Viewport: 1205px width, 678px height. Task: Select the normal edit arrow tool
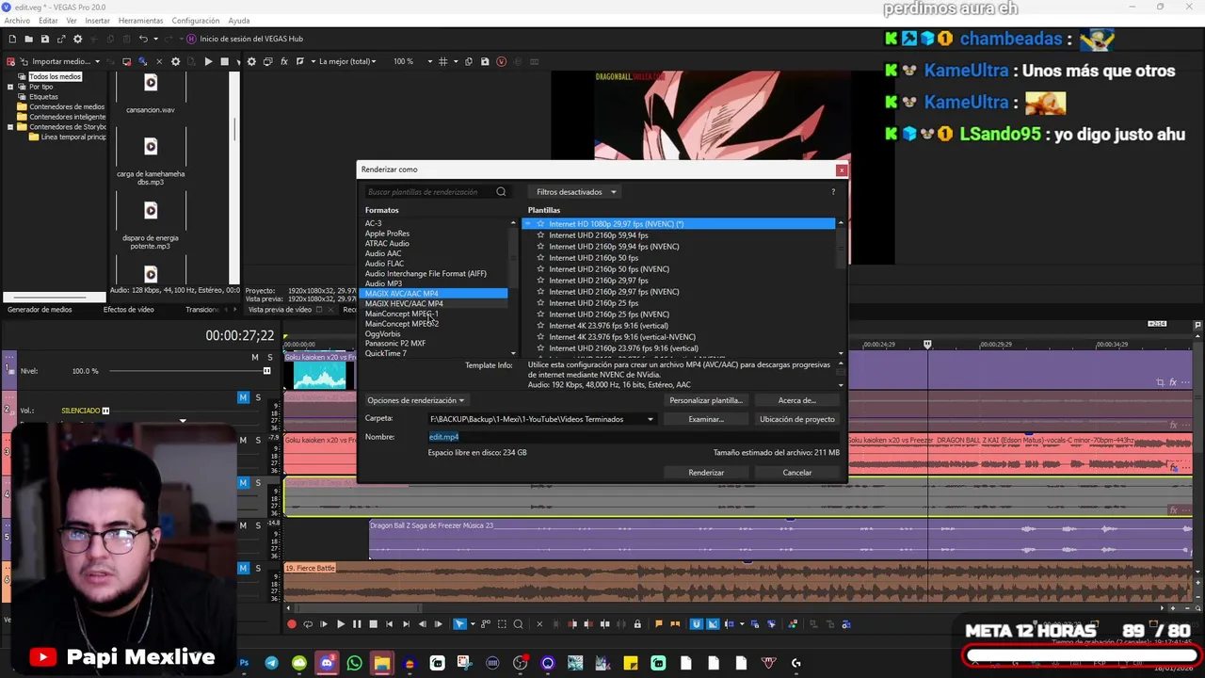458,624
